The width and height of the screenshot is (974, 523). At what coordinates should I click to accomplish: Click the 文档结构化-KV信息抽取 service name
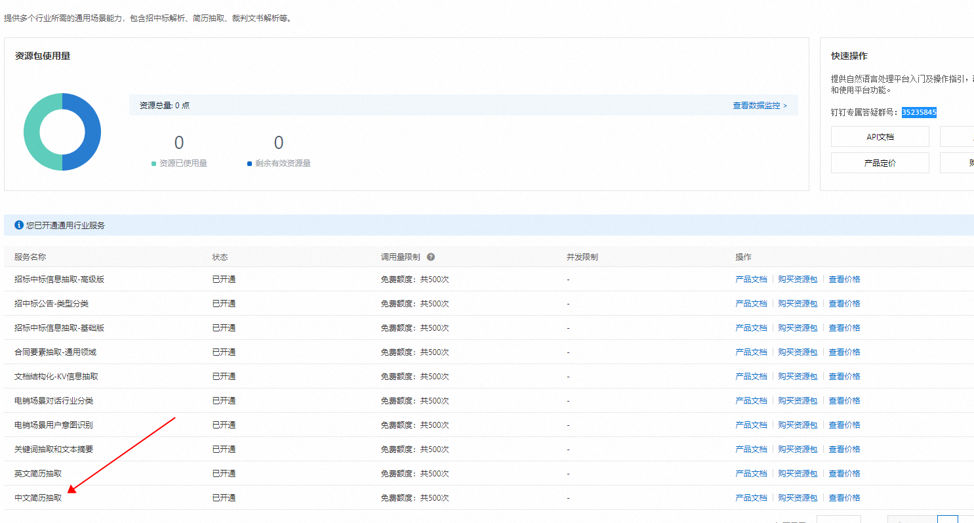(56, 376)
